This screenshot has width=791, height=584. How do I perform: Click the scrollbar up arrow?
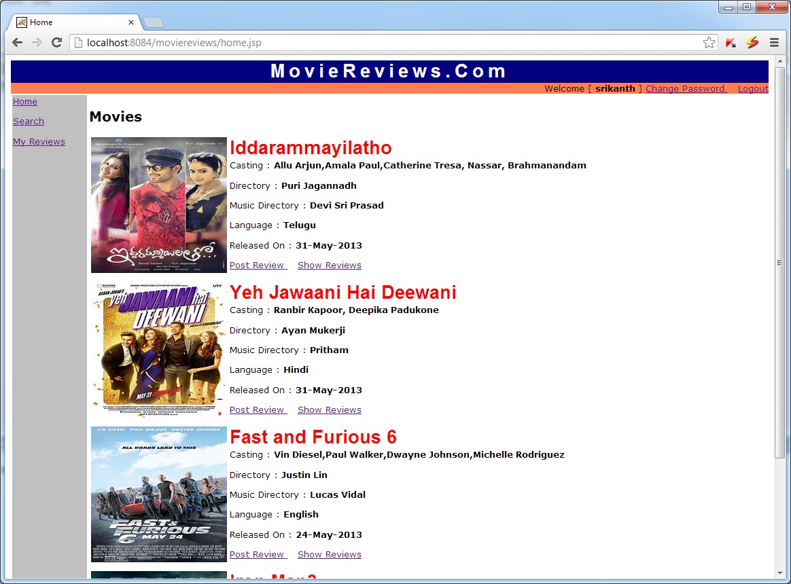[x=780, y=61]
